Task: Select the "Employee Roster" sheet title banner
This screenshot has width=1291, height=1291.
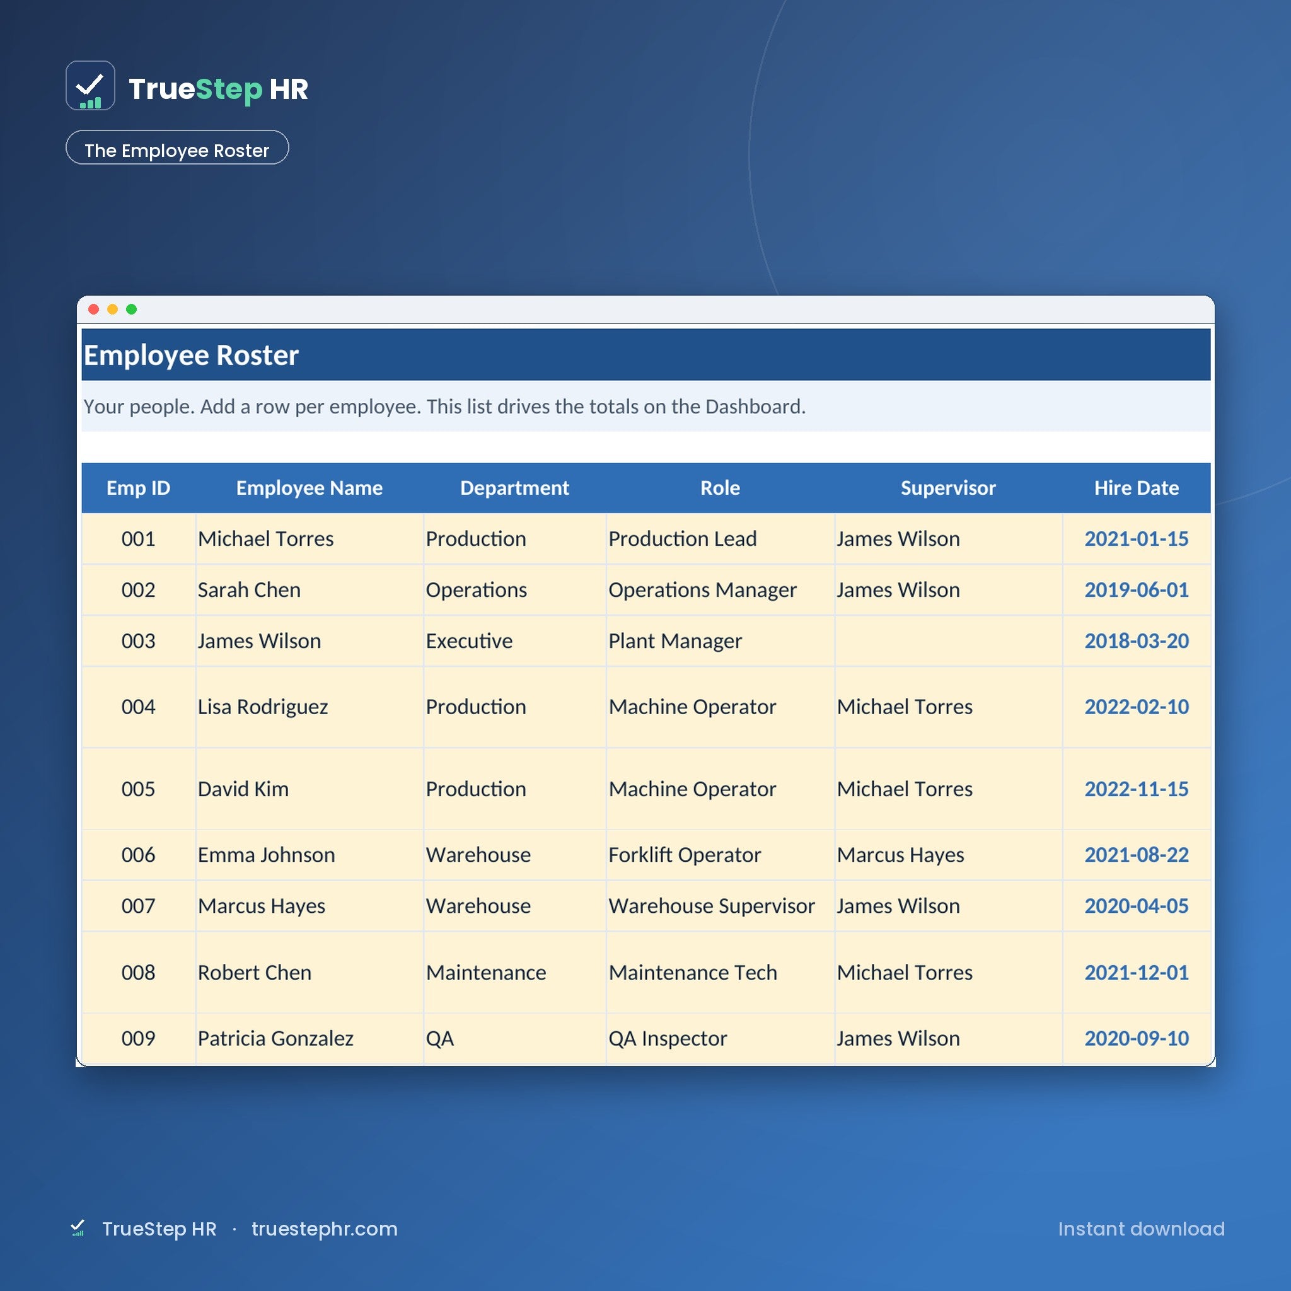Action: (645, 355)
